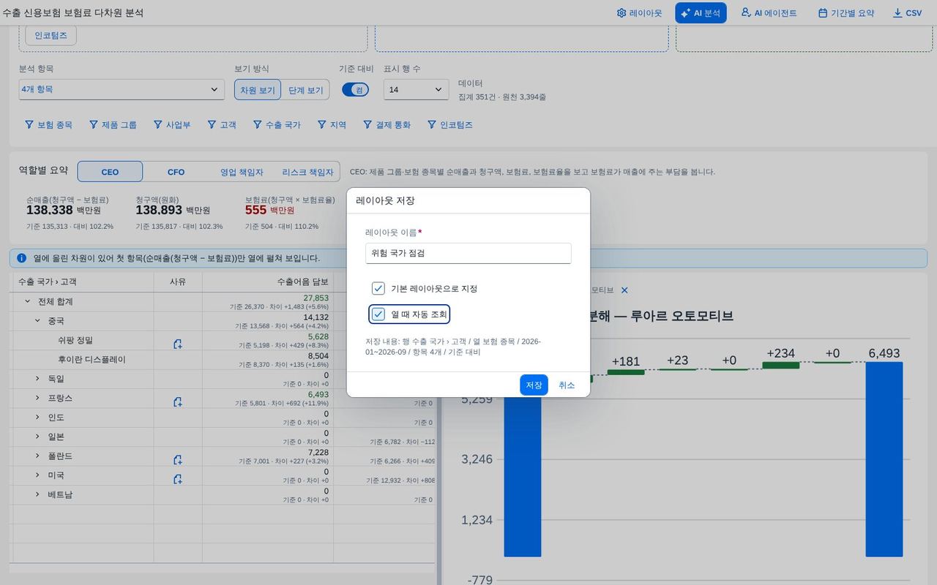Open the 사업부 filter
Viewport: 937px width, 585px height.
172,125
